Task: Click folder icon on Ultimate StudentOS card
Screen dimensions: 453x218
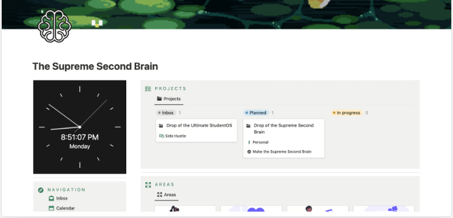Action: point(161,126)
